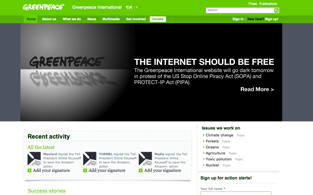Click the search magnifier icon

(276, 10)
